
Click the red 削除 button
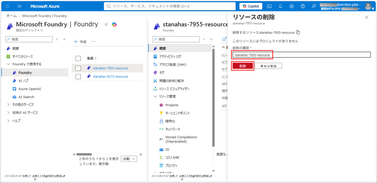coord(243,66)
